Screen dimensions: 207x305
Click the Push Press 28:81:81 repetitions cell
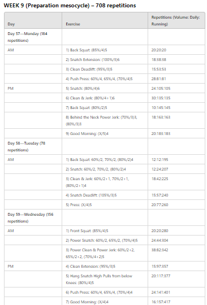click(176, 79)
